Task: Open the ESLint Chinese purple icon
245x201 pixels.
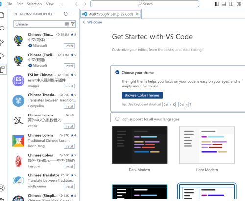Action: (x=18, y=81)
